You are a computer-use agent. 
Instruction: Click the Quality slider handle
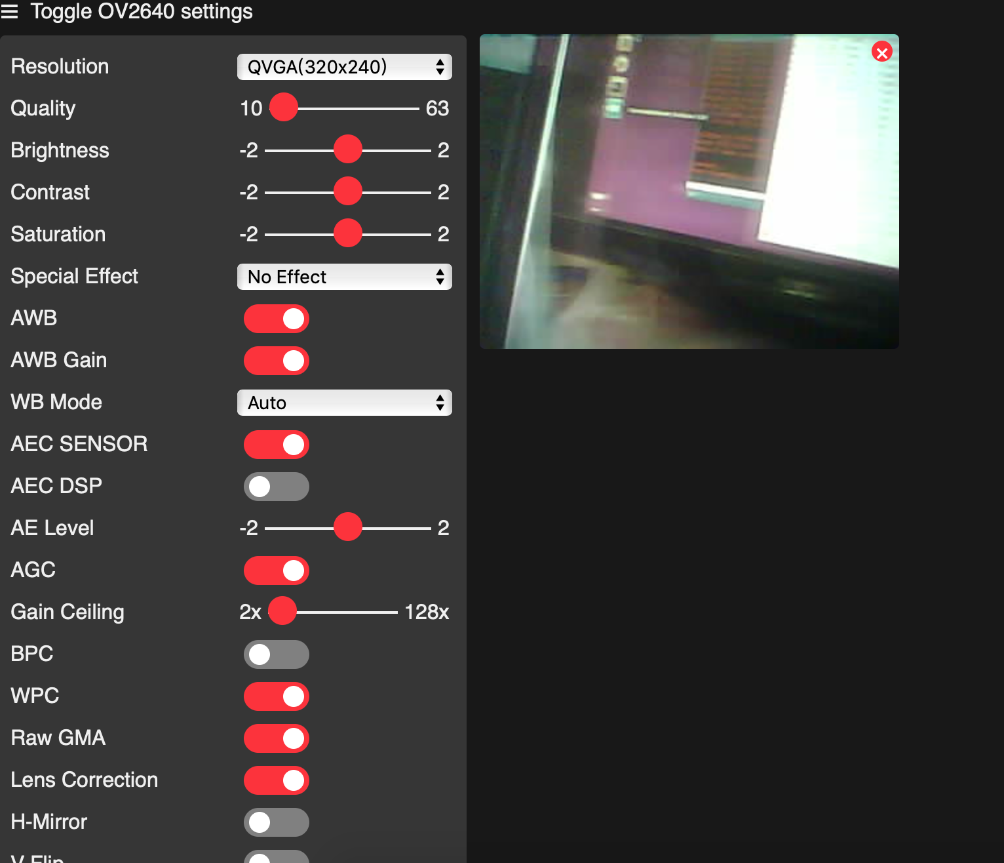pyautogui.click(x=284, y=108)
